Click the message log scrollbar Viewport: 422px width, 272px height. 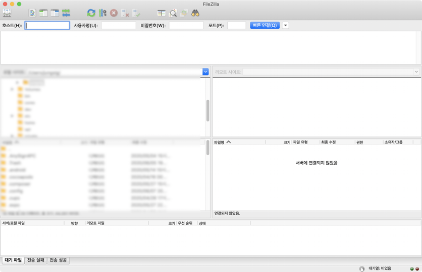(419, 47)
